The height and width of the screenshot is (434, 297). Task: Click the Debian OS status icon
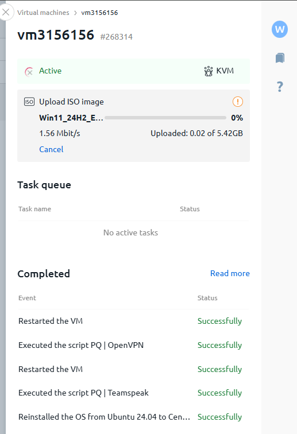pos(29,72)
